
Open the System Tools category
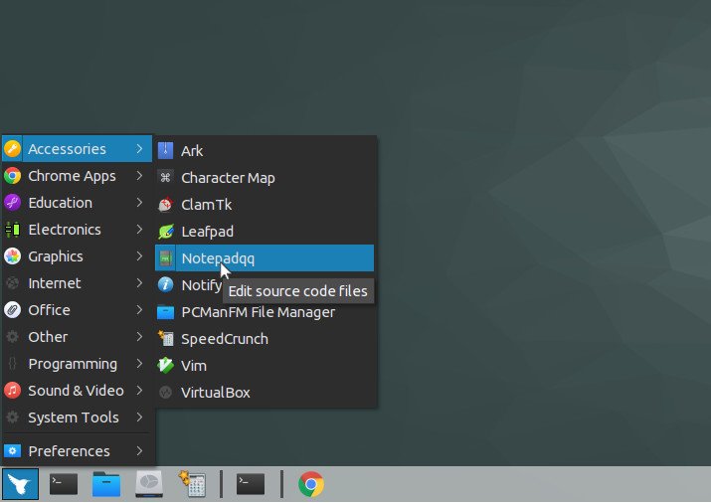78,417
